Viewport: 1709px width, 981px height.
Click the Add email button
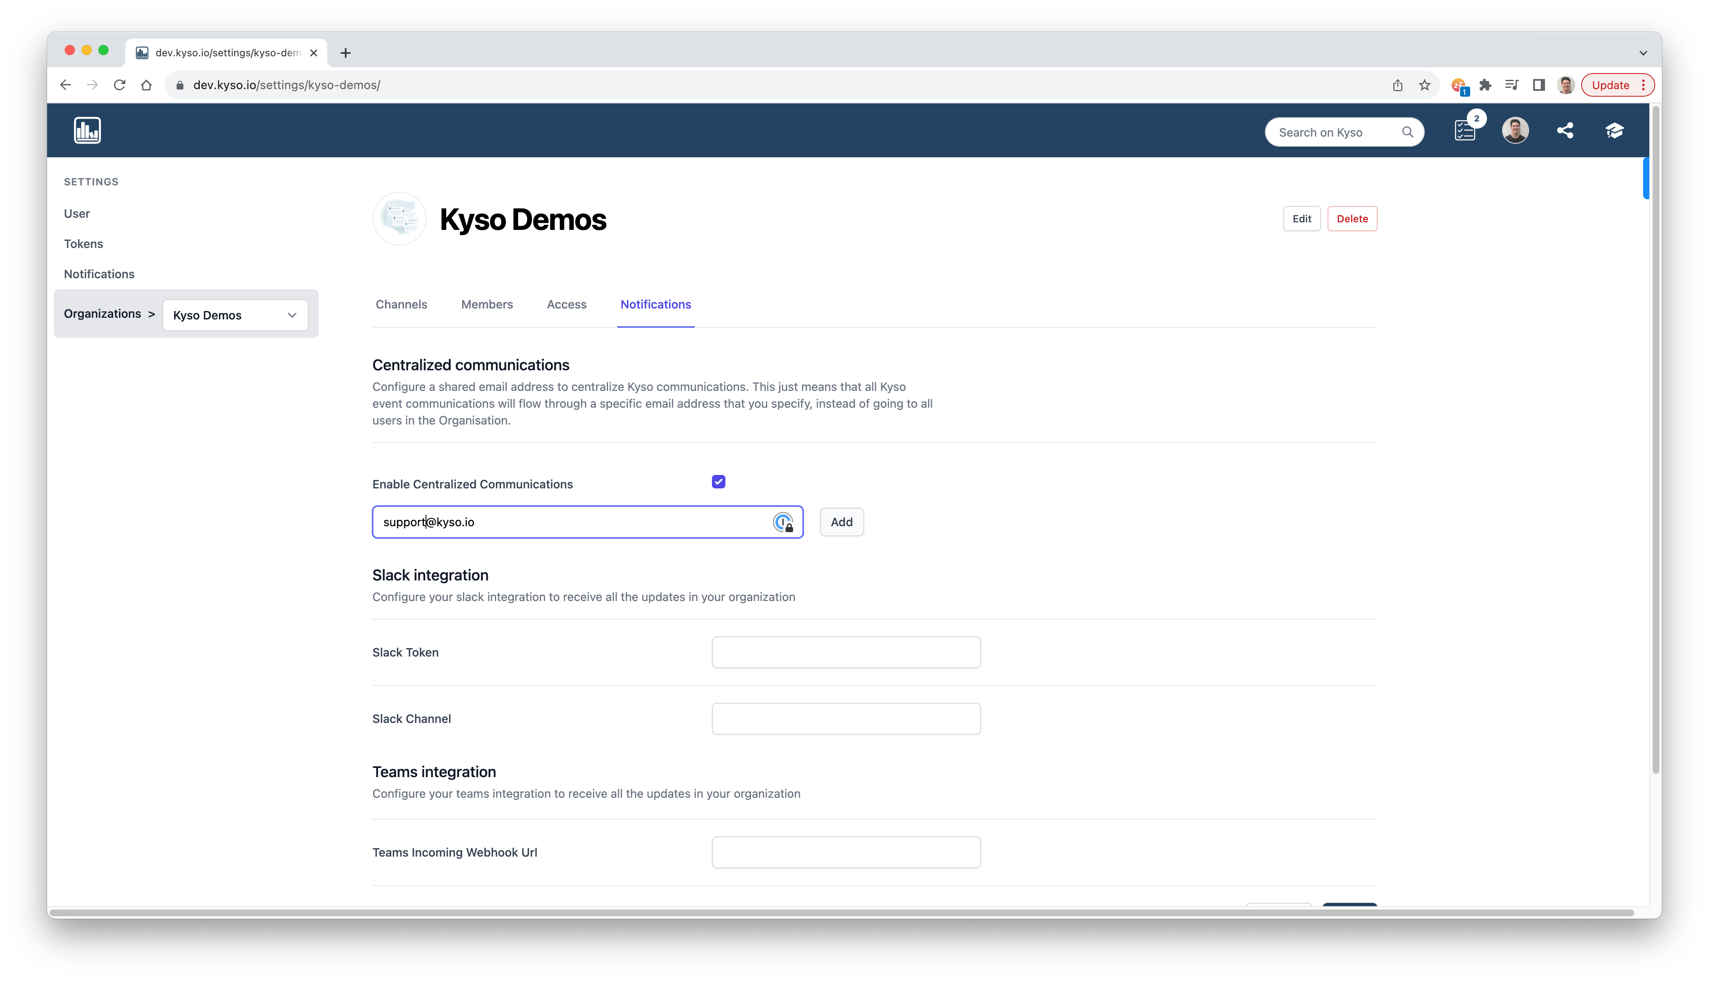[842, 522]
